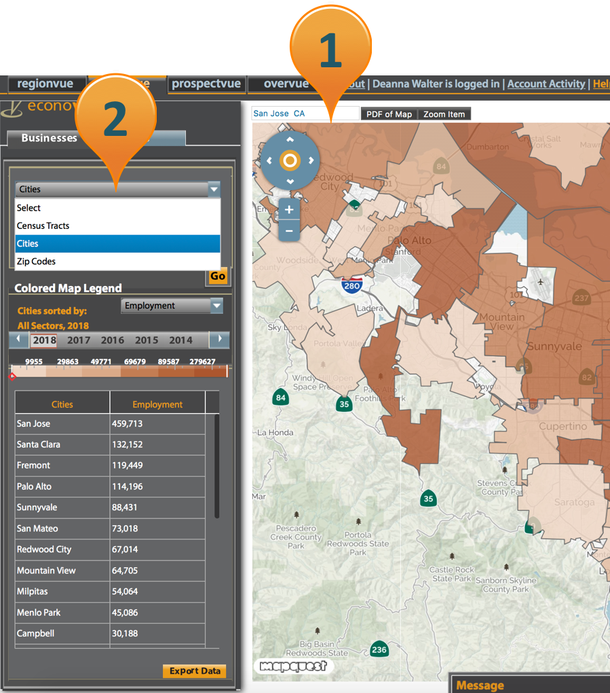Select the San Mateo row
Viewport: 610px width, 693px height.
[x=111, y=529]
